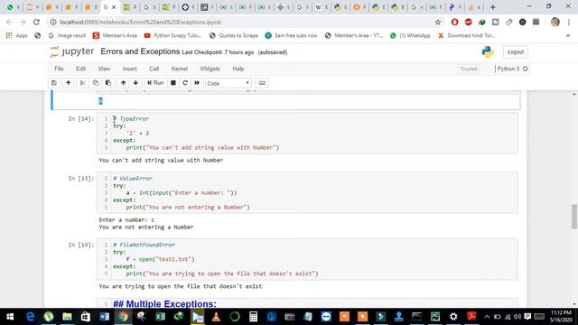This screenshot has height=325, width=578.
Task: Click output text You are not entering a Number
Action: (146, 227)
